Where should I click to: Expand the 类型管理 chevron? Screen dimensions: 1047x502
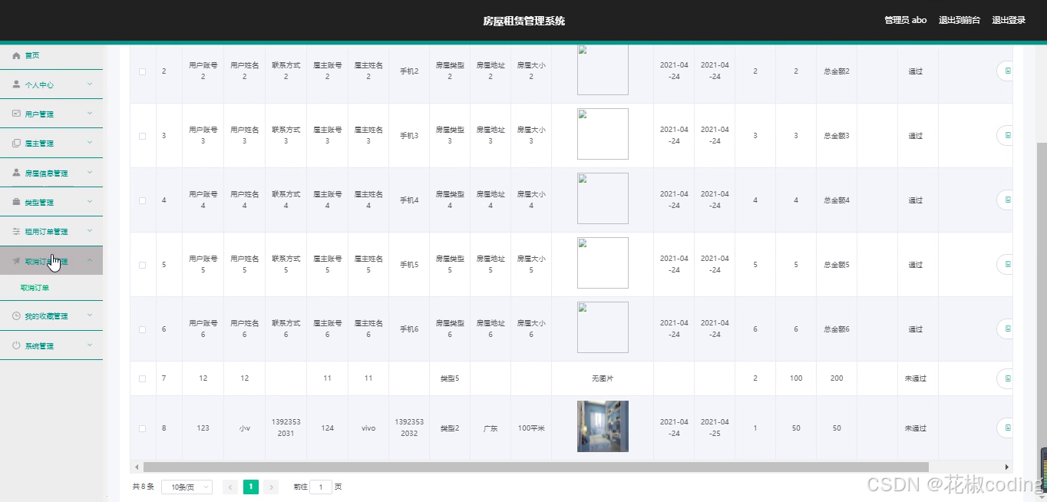[90, 201]
